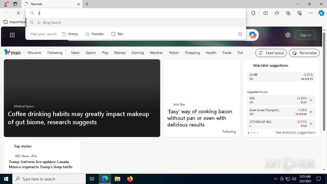Select second watchlist carousel dot
This screenshot has height=184, width=327.
(x=252, y=133)
